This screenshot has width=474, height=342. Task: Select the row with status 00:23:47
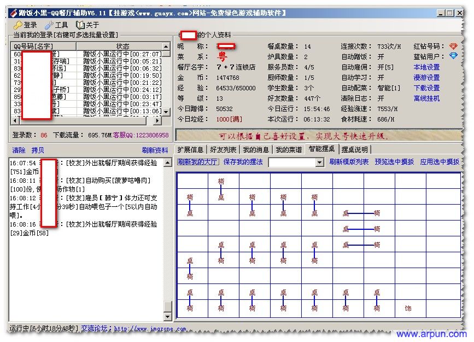pos(87,104)
